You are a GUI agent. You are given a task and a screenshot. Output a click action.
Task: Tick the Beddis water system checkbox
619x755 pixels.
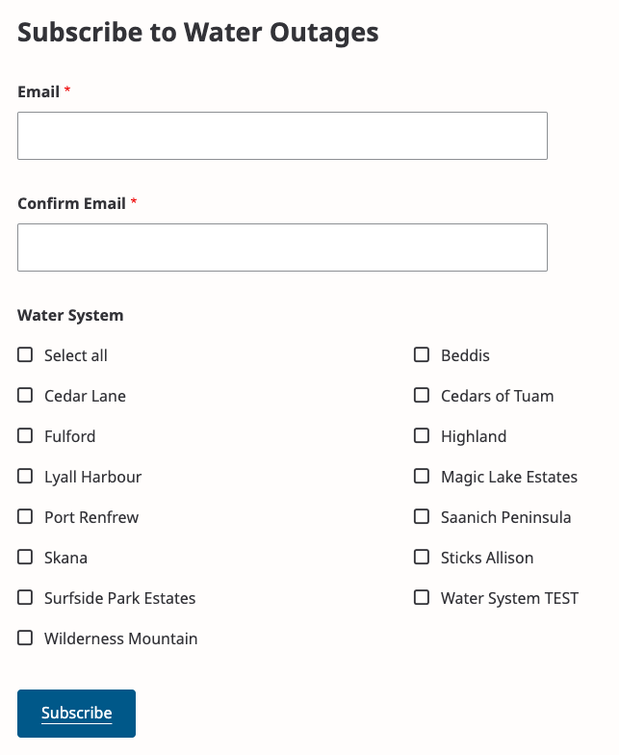click(x=422, y=355)
